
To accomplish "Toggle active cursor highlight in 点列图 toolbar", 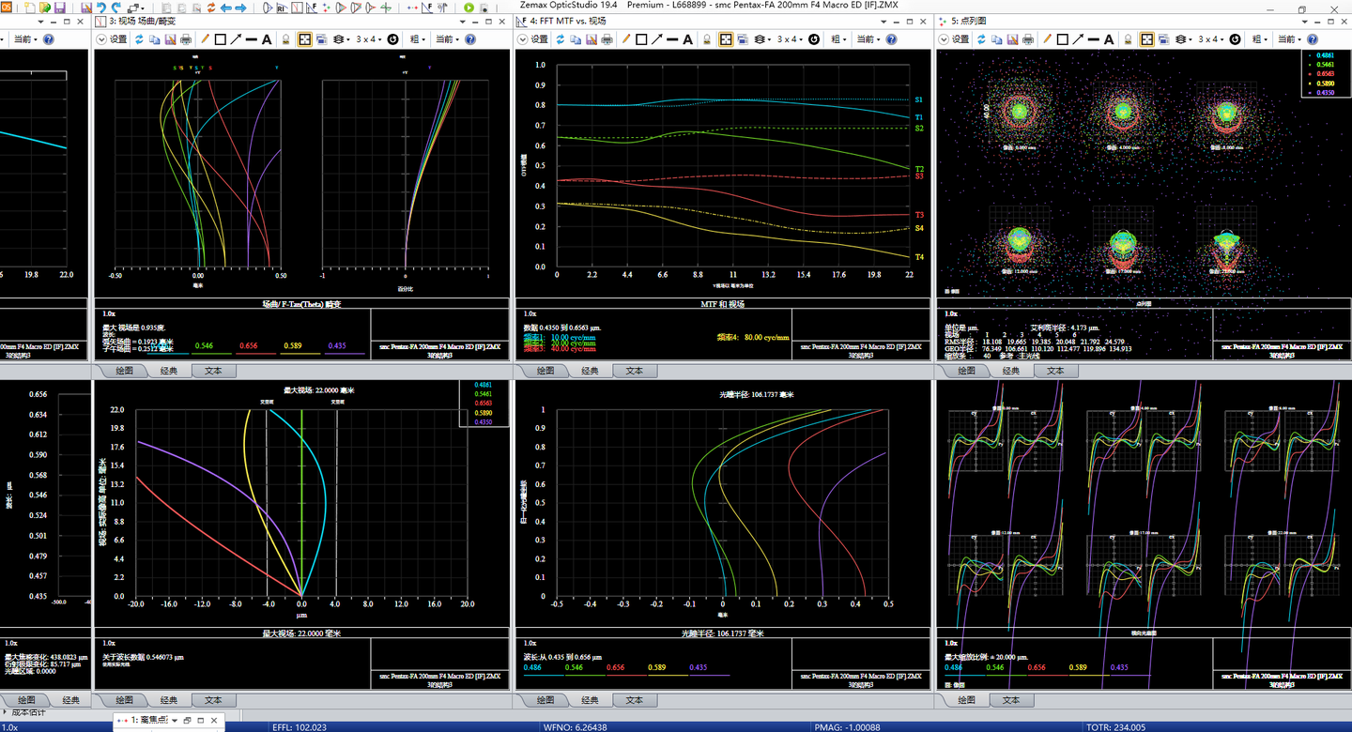I will (1147, 39).
